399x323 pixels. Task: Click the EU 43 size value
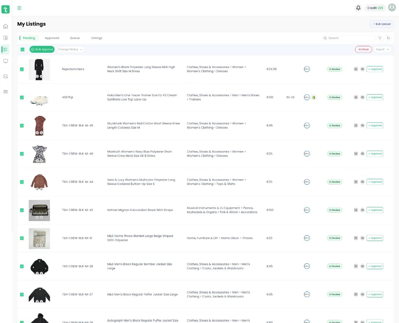[290, 98]
